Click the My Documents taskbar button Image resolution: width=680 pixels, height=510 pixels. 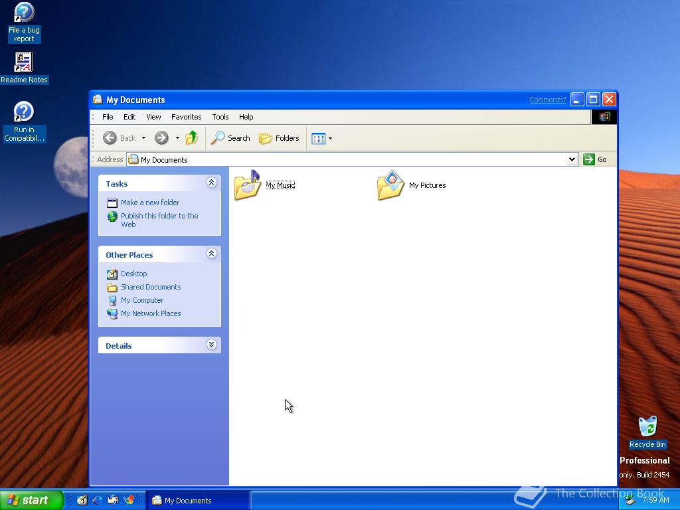pyautogui.click(x=197, y=501)
